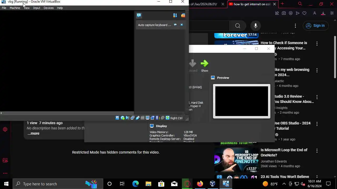Screen dimensions: 337x189
Task: Click the network adapters status icon in VM
Action: click(x=132, y=118)
